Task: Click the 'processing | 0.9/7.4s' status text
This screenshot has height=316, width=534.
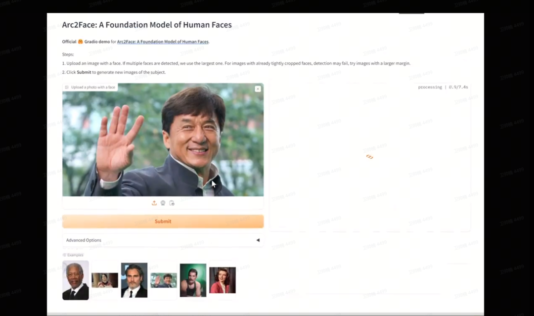Action: (x=443, y=87)
